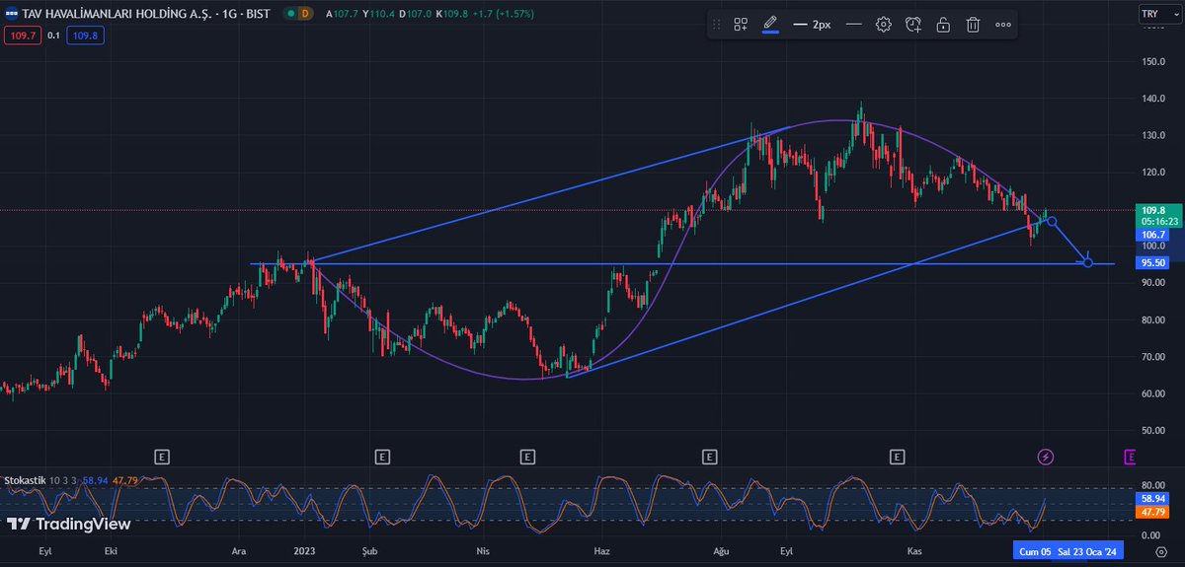Click the TAV Havalimanları Holding symbol title
Image resolution: width=1185 pixels, height=567 pixels.
[x=146, y=14]
